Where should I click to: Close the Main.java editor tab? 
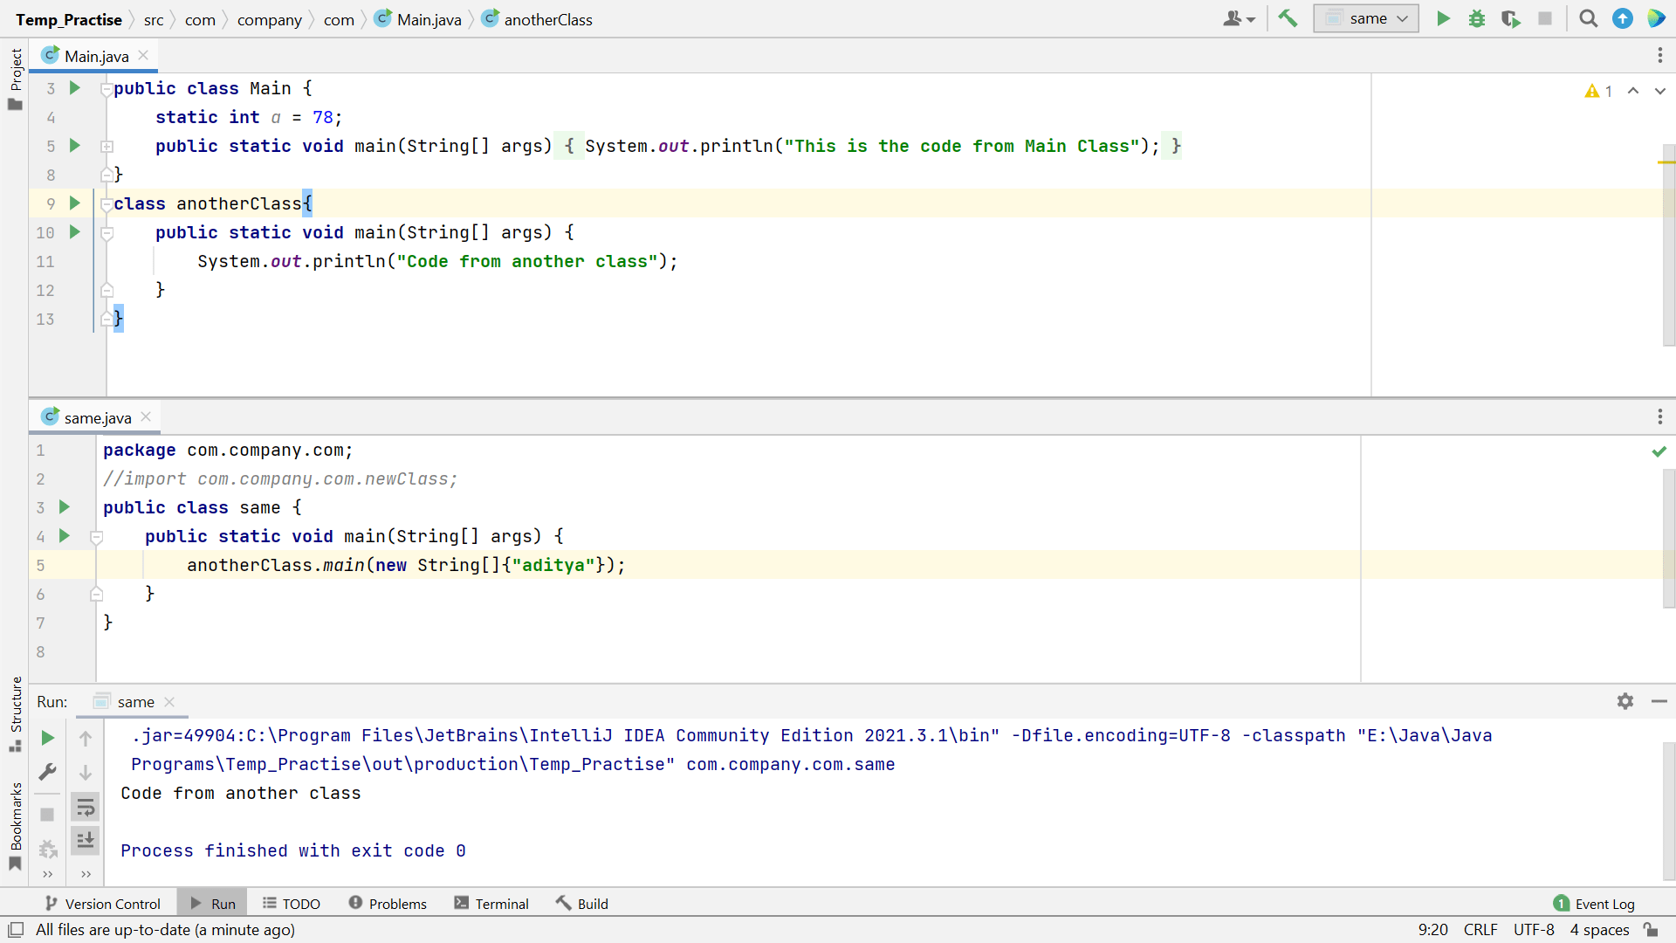pos(143,55)
